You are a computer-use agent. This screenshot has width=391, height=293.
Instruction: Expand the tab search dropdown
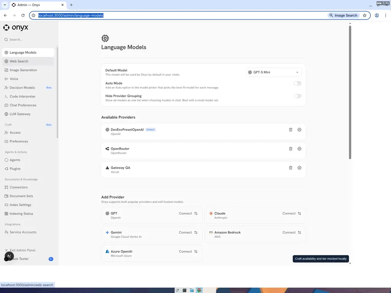click(5, 5)
